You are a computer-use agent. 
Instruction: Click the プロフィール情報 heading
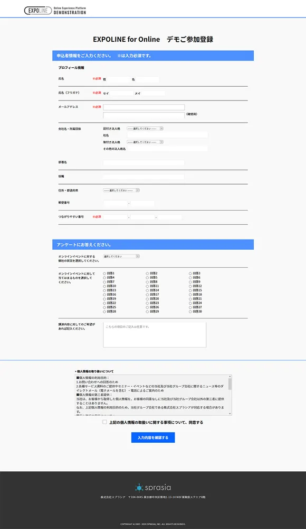71,68
